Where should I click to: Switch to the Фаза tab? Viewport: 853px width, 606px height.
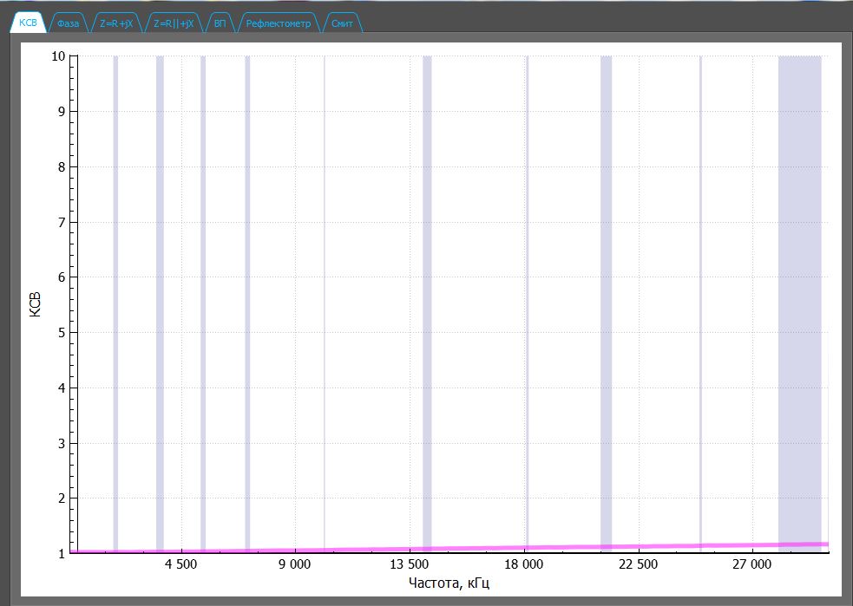68,23
